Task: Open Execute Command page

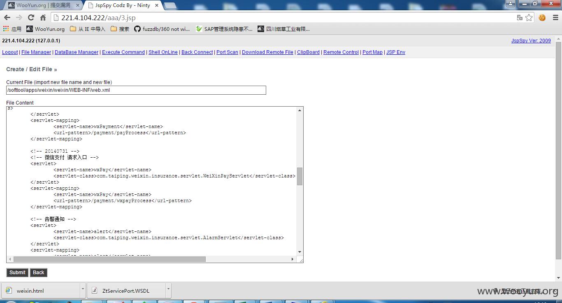Action: pyautogui.click(x=123, y=52)
